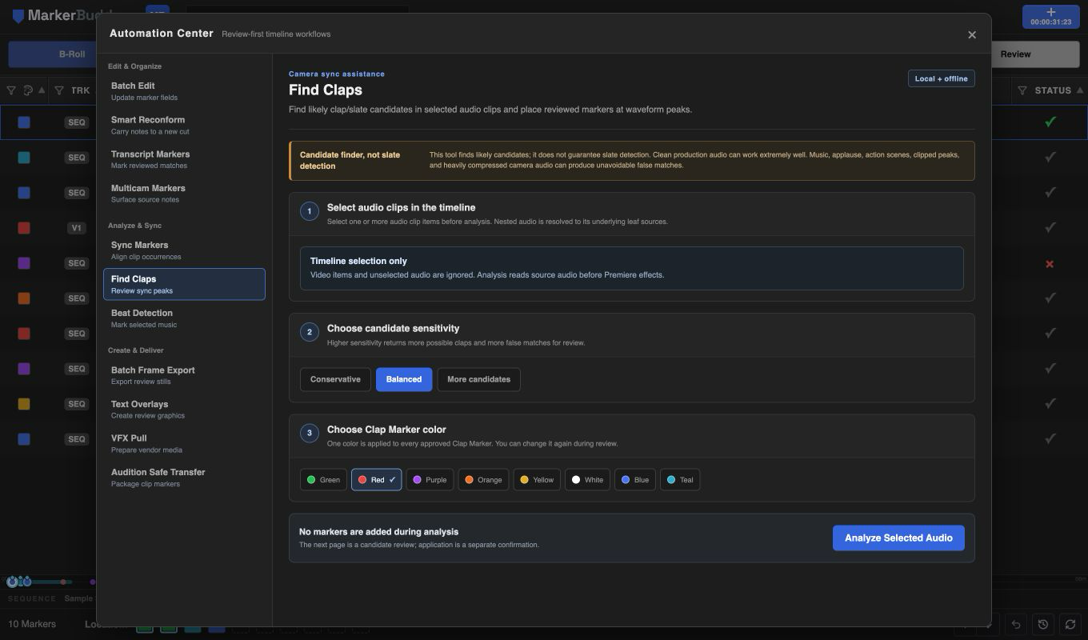Viewport: 1088px width, 640px height.
Task: Click the green checkmark status in first row
Action: pyautogui.click(x=1050, y=122)
